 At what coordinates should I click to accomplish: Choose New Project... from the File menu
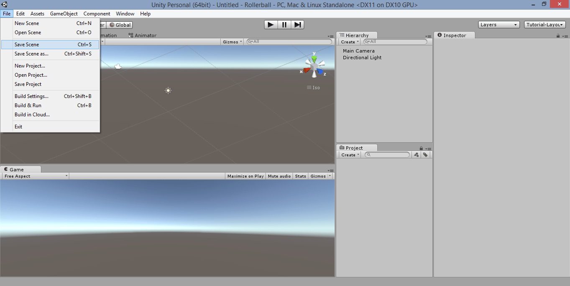coord(50,66)
